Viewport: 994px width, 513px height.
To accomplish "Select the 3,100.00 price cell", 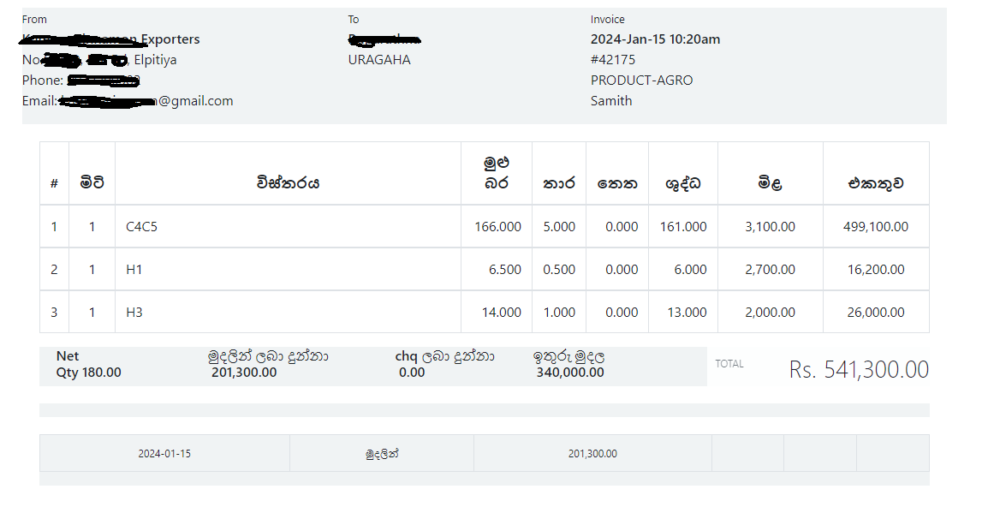I will click(x=770, y=227).
